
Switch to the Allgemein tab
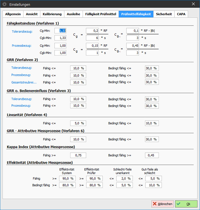(x=13, y=14)
